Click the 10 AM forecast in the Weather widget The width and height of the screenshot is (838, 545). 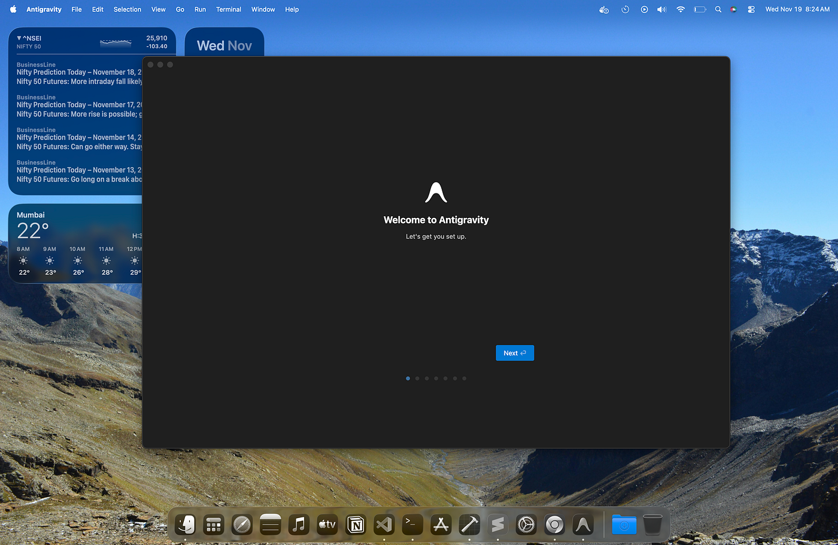[x=77, y=261]
